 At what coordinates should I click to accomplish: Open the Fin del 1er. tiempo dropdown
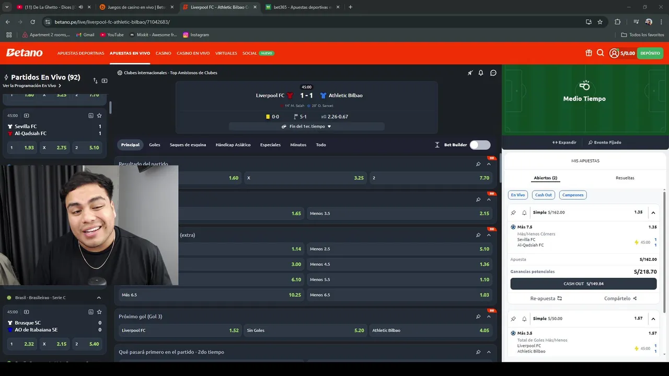pyautogui.click(x=306, y=126)
